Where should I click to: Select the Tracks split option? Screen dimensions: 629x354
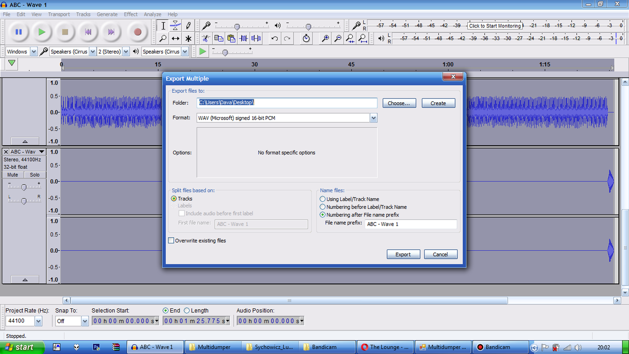click(174, 199)
